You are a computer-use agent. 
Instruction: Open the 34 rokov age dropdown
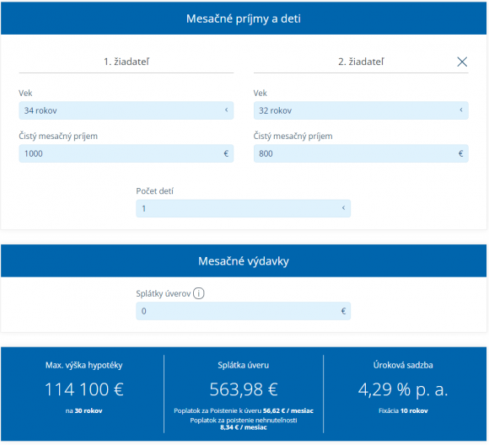point(126,110)
